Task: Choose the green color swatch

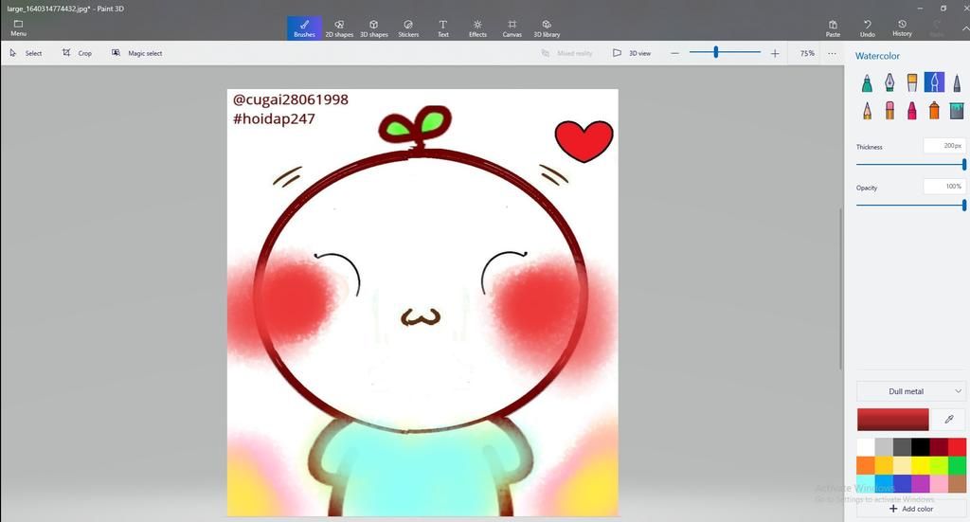Action: coord(957,465)
